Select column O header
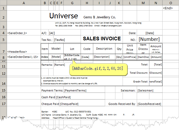This screenshot has width=179, height=130. [x=170, y=3]
